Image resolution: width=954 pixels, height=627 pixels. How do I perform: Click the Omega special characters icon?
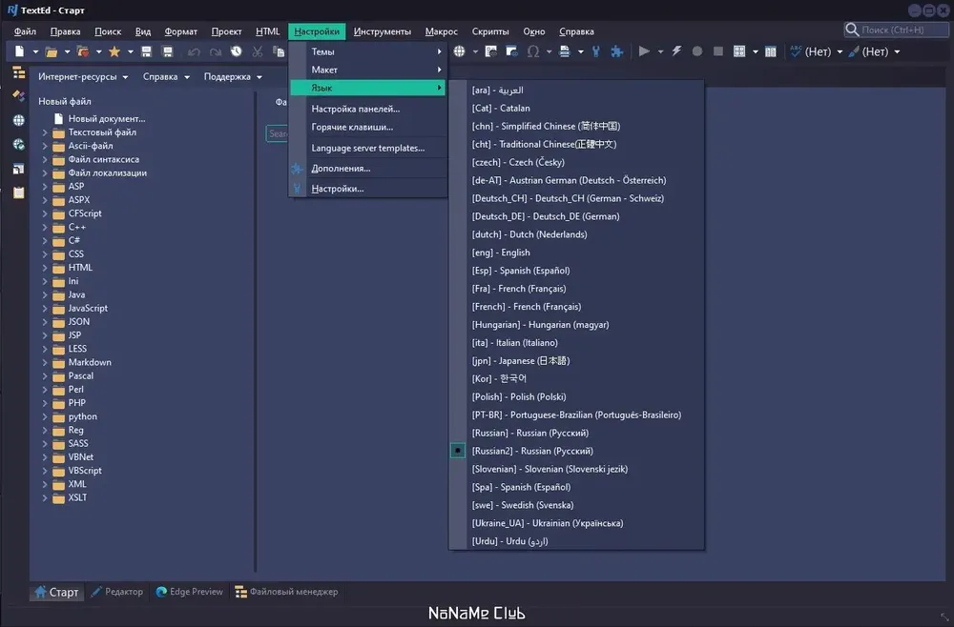(x=533, y=51)
